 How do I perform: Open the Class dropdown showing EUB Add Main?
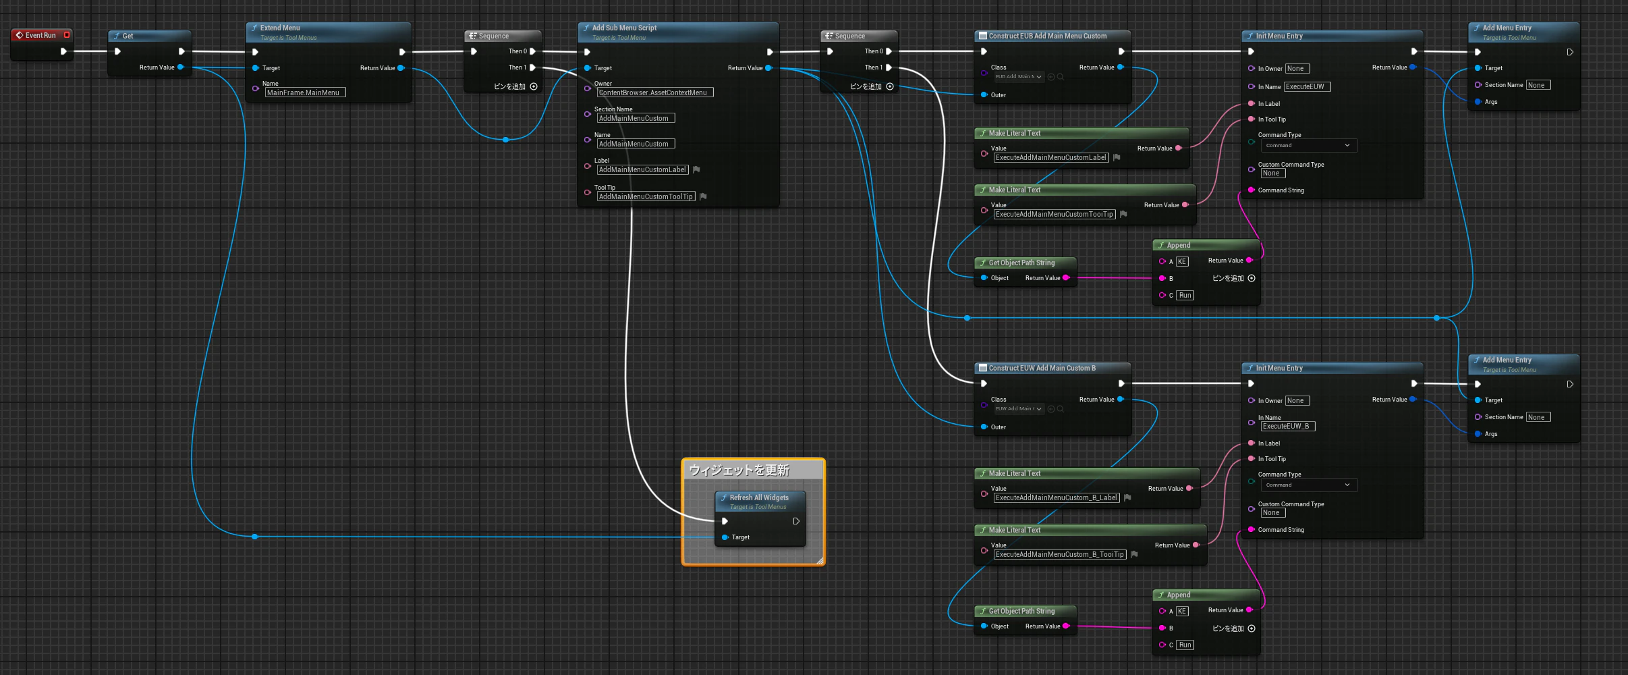1019,77
